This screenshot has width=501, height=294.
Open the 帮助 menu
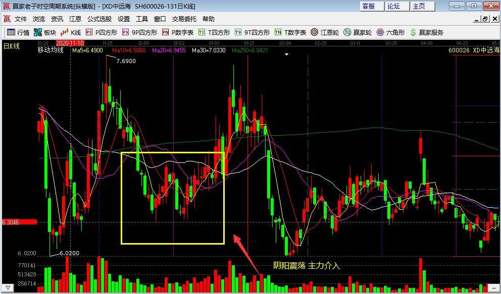(208, 19)
